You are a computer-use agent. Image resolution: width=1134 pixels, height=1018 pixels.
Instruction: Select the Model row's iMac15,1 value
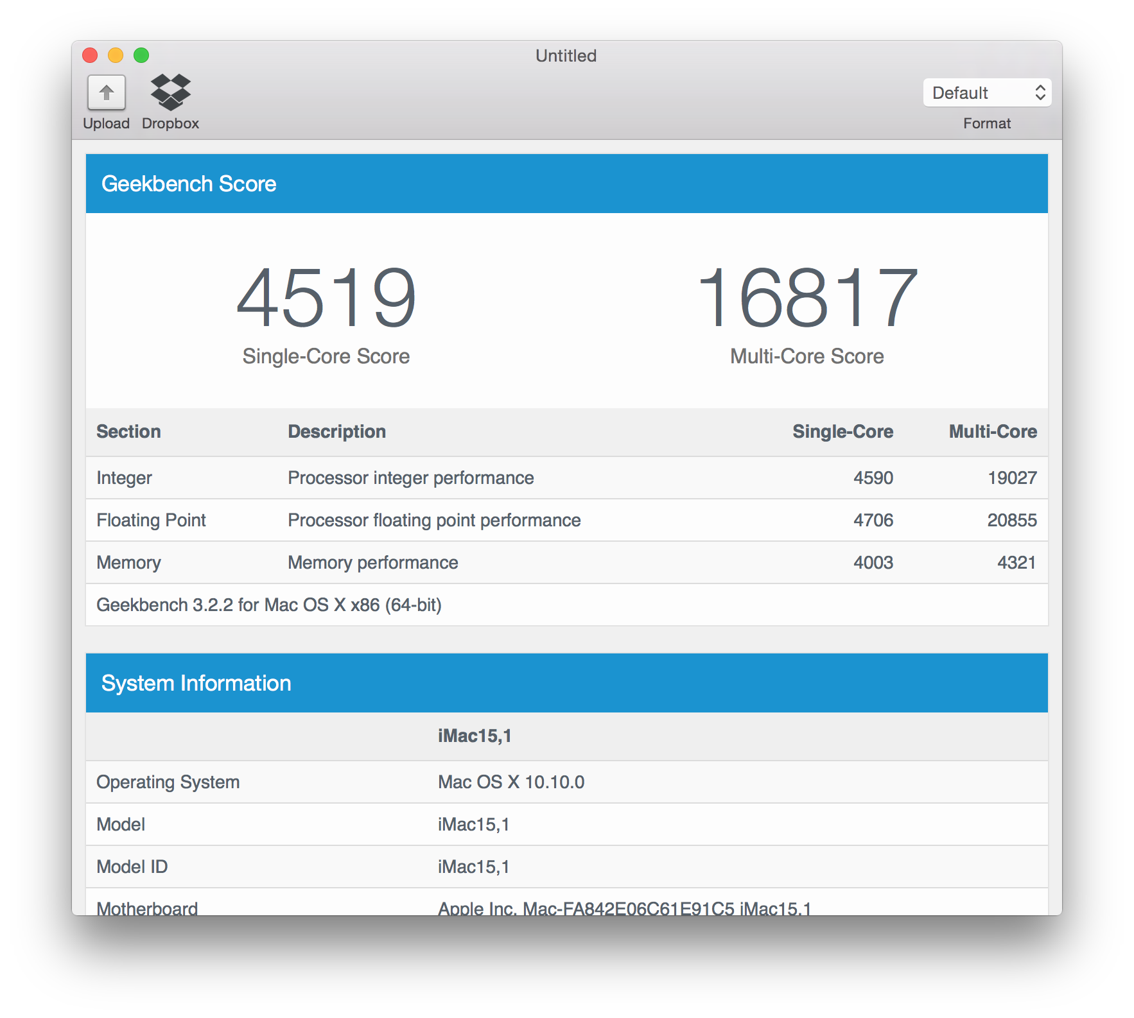coord(474,824)
